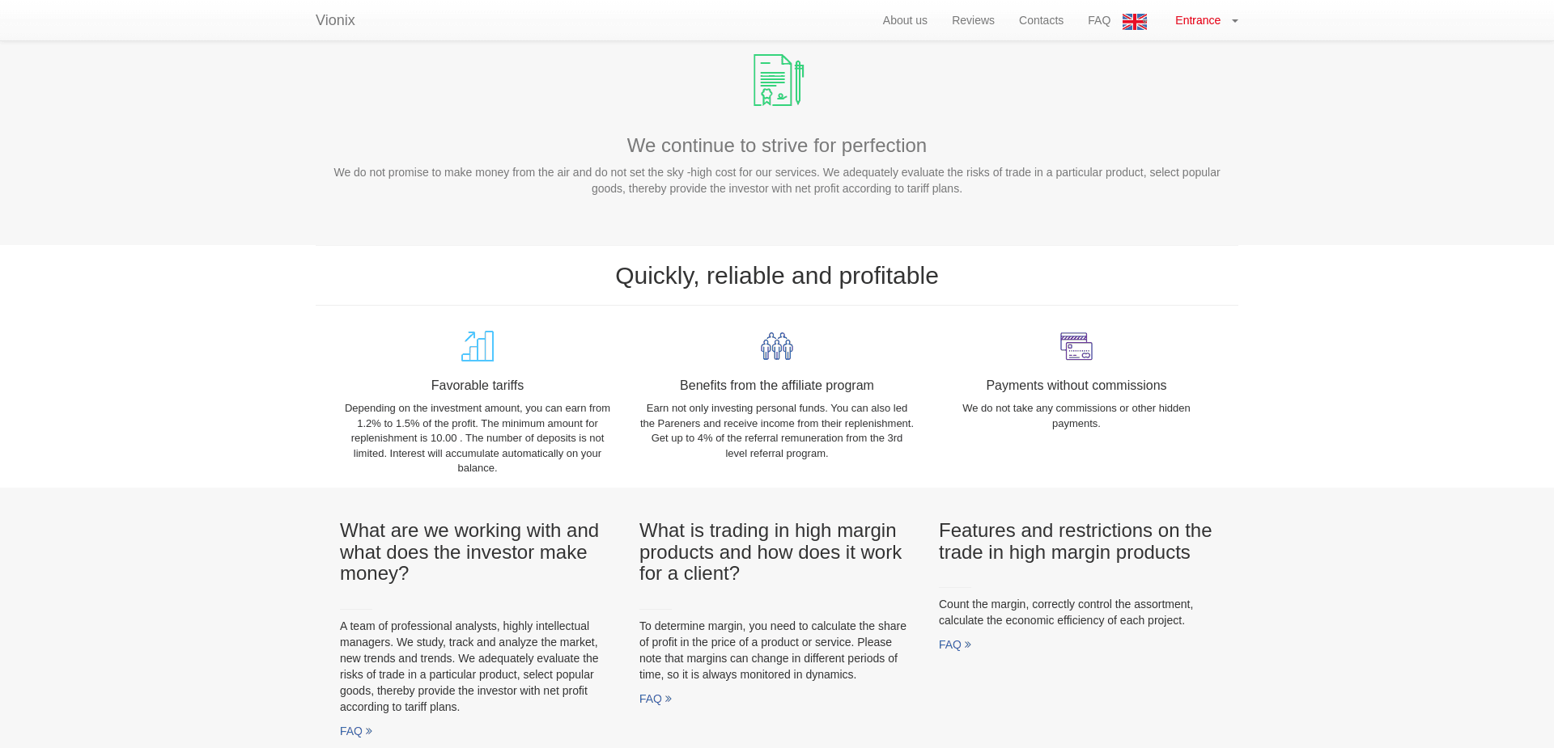Click FAQ under Features and restrictions section
The width and height of the screenshot is (1554, 748).
[950, 644]
